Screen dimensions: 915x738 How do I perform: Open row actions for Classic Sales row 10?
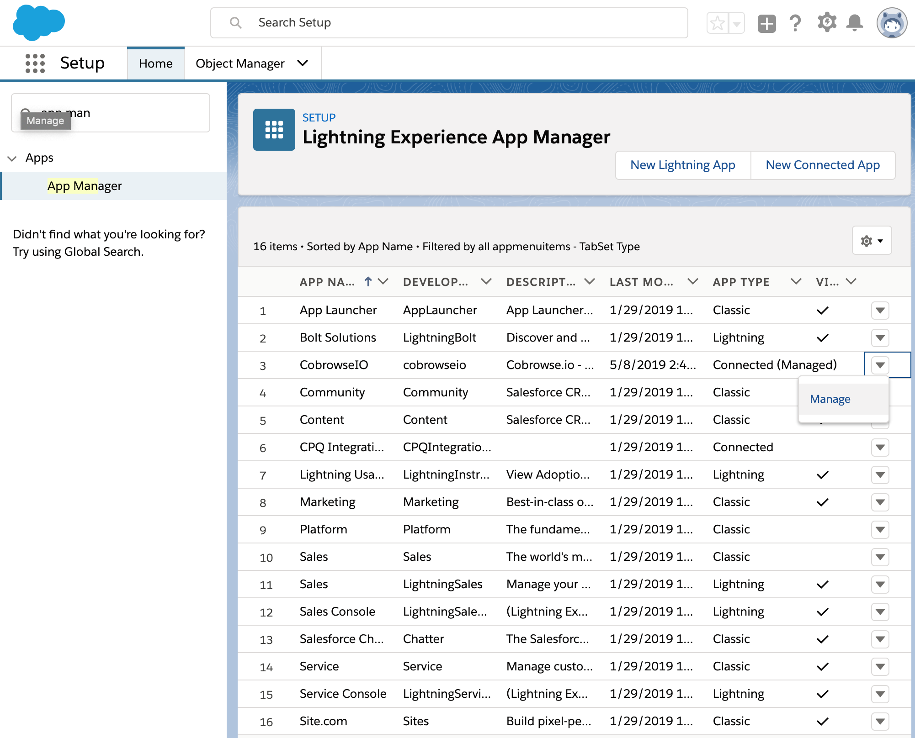(x=880, y=557)
